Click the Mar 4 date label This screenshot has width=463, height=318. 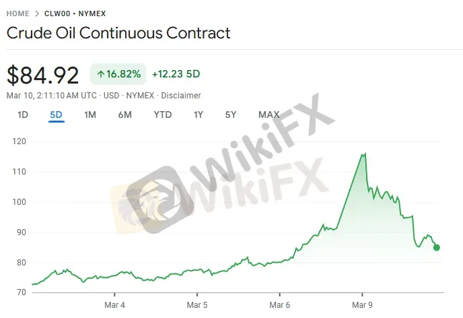click(115, 303)
